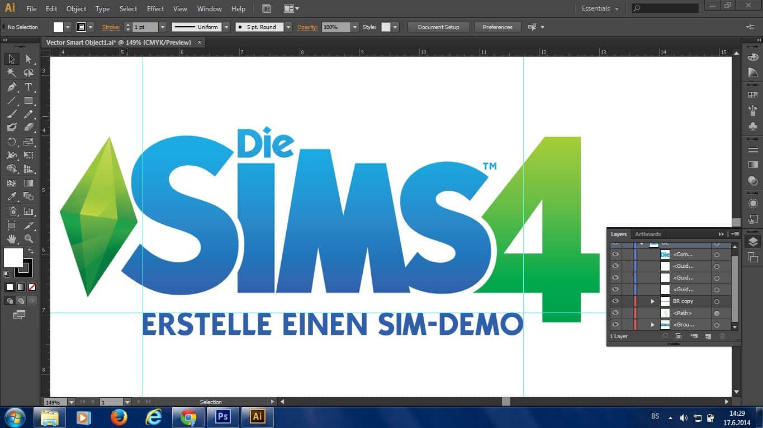Hide the BR copy layer via eye icon
This screenshot has width=763, height=428.
point(615,301)
